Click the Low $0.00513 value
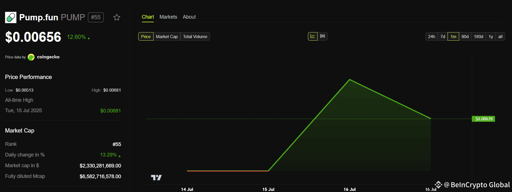The width and height of the screenshot is (512, 192). 25,90
